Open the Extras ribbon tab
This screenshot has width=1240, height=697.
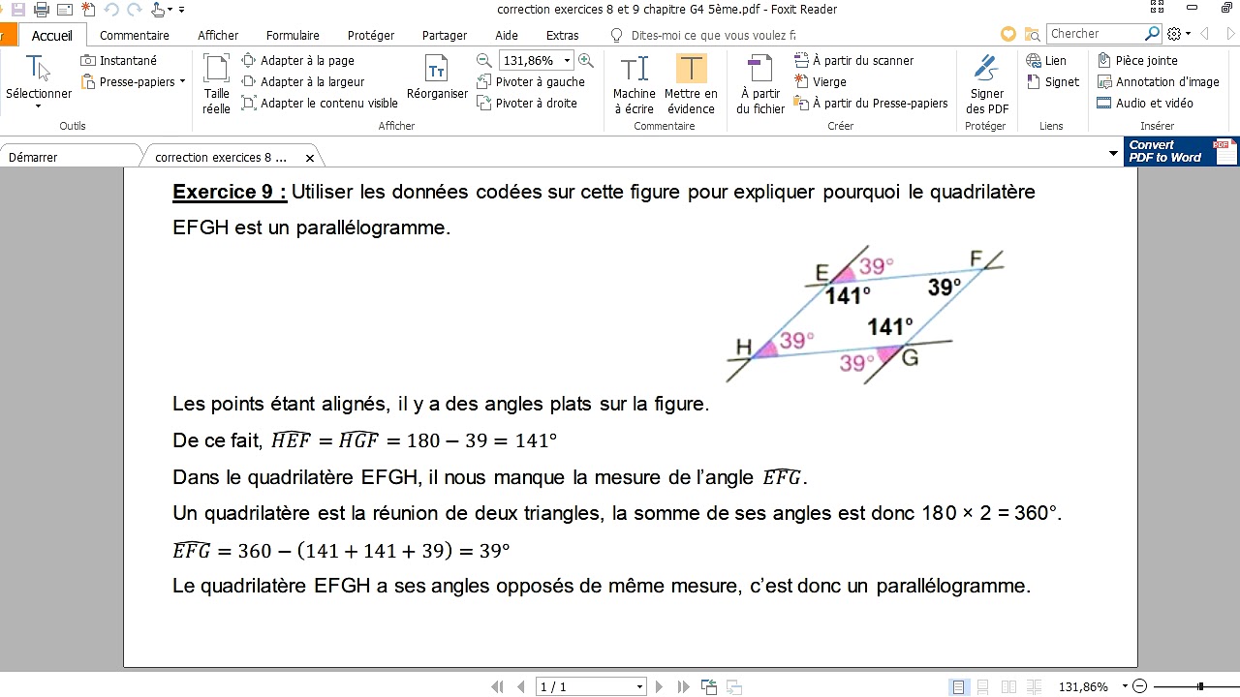point(563,35)
